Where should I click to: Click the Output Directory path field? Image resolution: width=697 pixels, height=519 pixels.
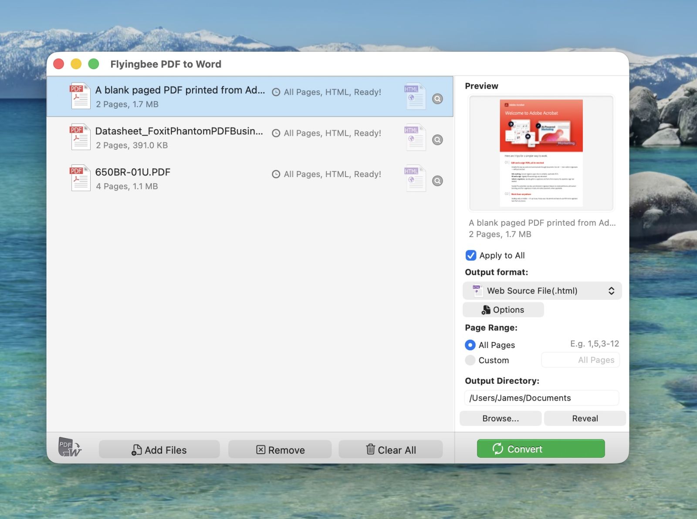pyautogui.click(x=541, y=398)
